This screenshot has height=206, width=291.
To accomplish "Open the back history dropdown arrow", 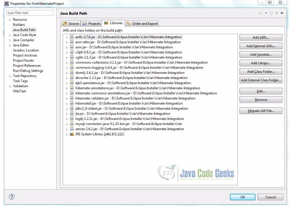I will [266, 13].
